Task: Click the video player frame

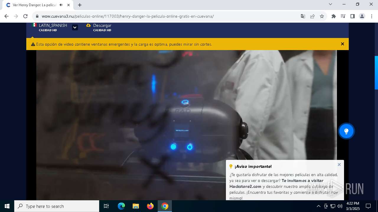Action: pyautogui.click(x=186, y=125)
